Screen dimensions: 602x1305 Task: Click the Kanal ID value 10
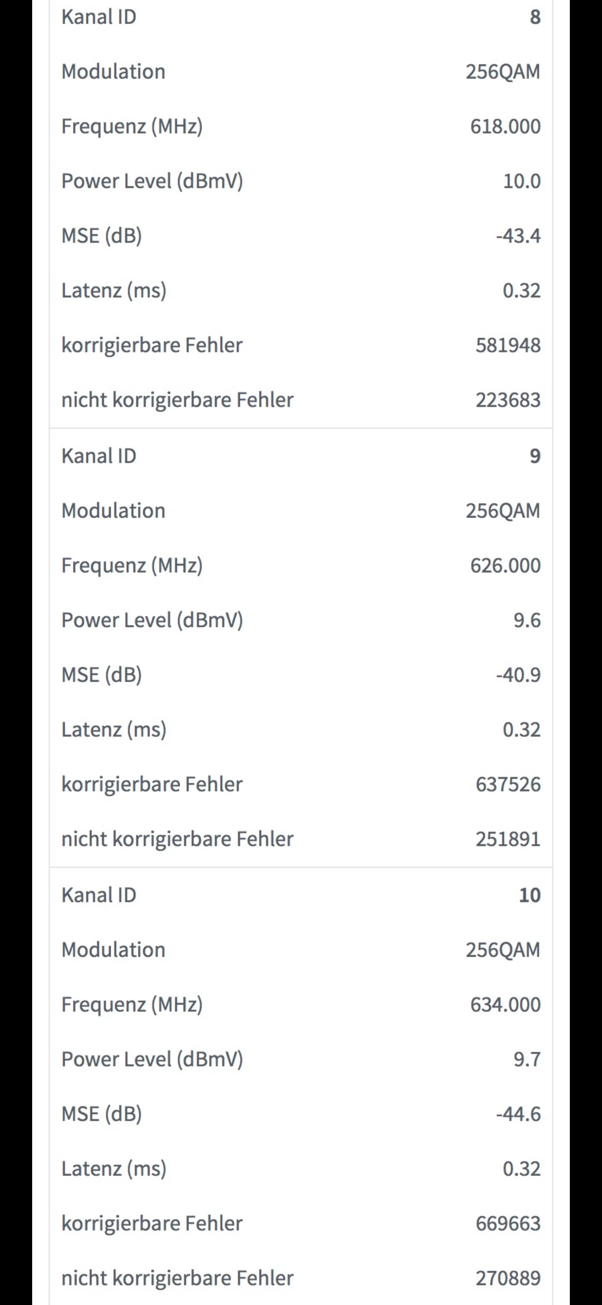click(x=529, y=895)
